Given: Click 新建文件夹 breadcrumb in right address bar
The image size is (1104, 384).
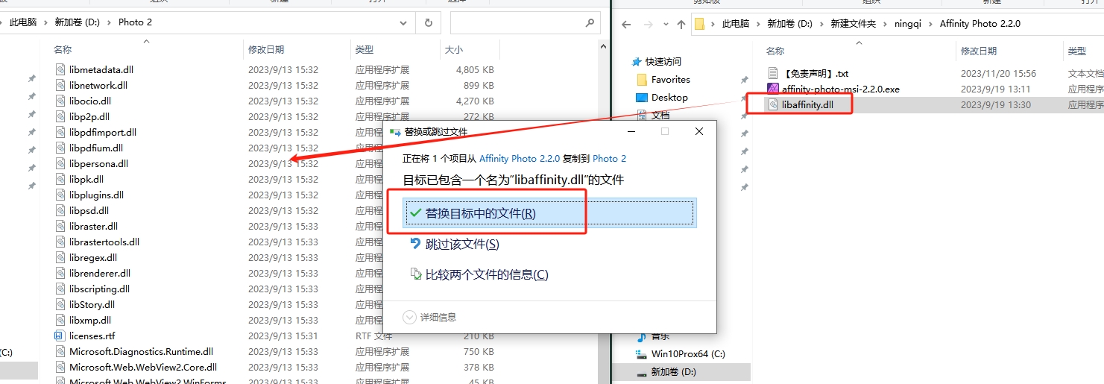Looking at the screenshot, I should click(x=854, y=24).
